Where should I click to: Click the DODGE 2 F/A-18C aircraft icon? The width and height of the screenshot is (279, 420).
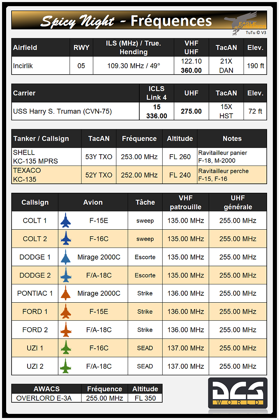[x=66, y=275]
